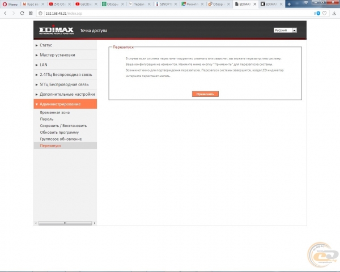Screen dimensions: 340x272
Task: Switch to the SINOPTIK tab
Action: click(166, 4)
